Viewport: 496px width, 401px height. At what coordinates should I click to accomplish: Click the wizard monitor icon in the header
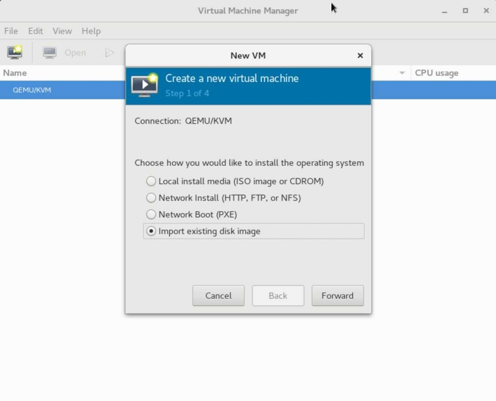(145, 85)
